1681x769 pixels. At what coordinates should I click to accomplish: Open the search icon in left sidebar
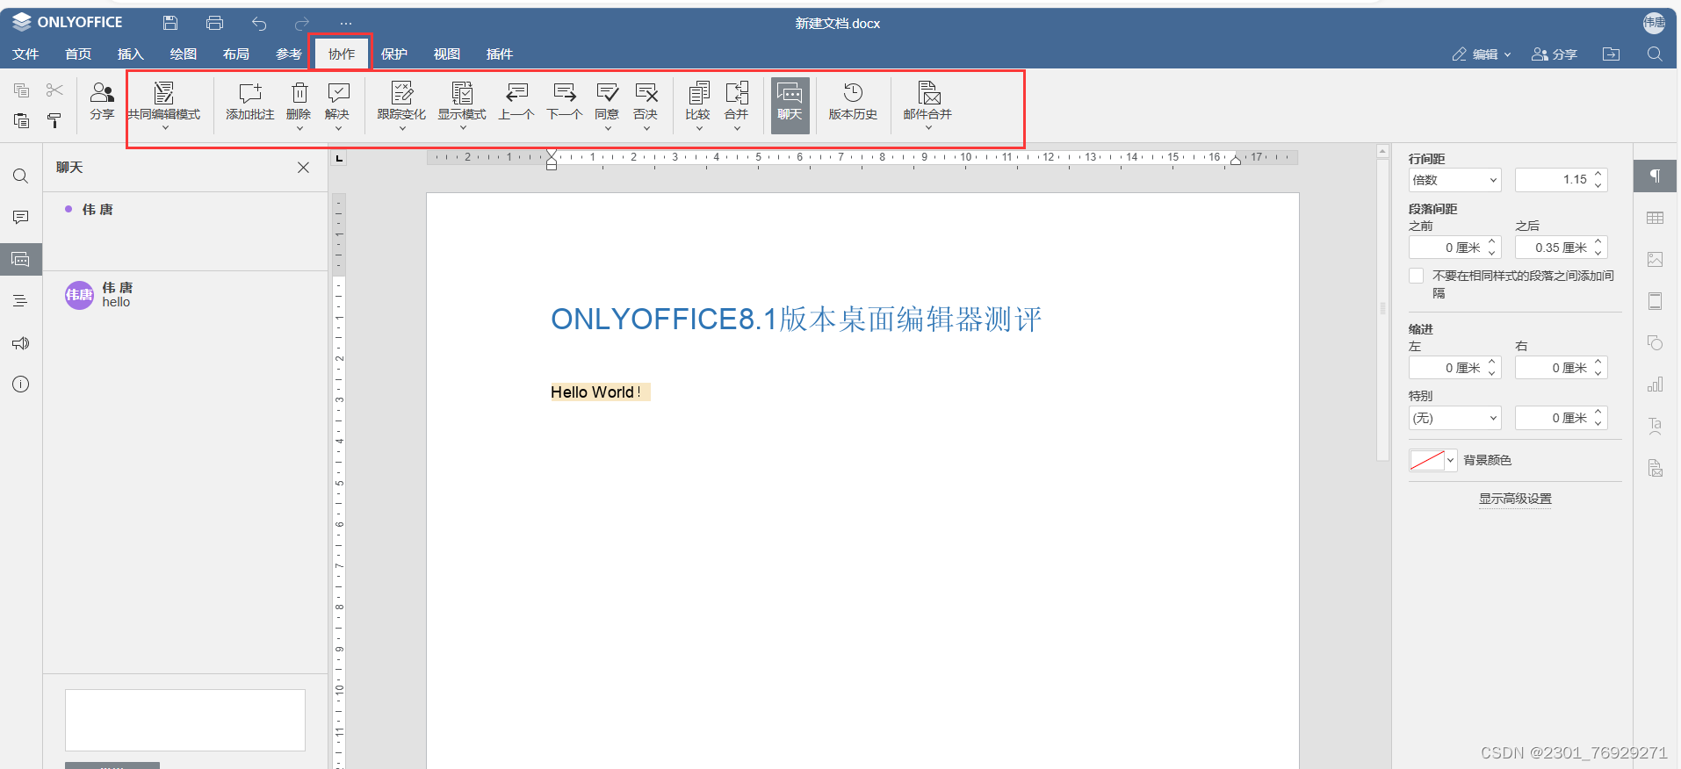[21, 176]
